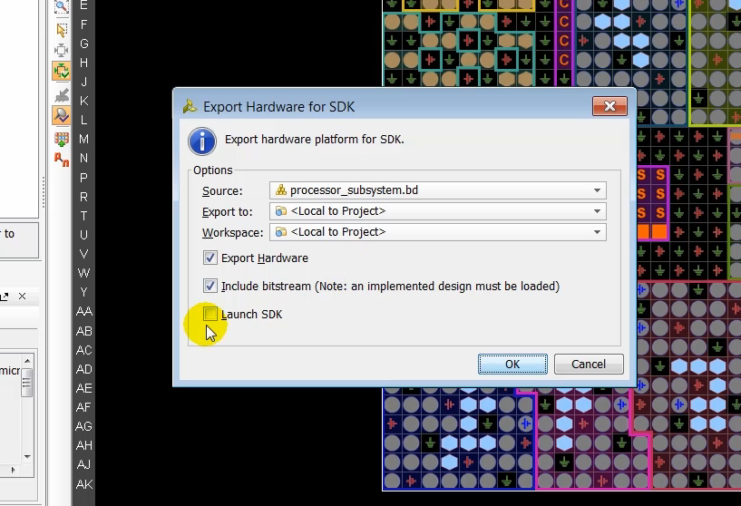Click row label N in package ruler
Screen dimensions: 741x506
pyautogui.click(x=84, y=159)
